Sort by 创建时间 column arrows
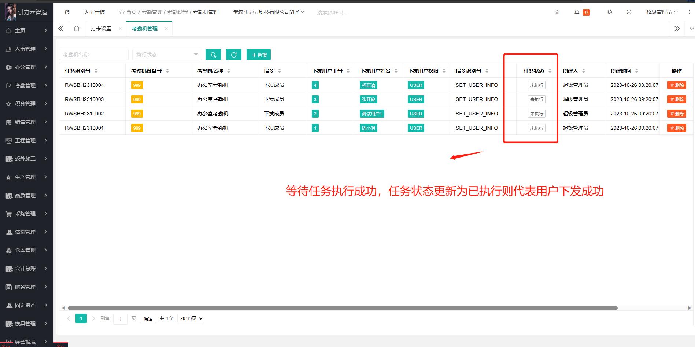Viewport: 695px width, 347px height. tap(637, 71)
